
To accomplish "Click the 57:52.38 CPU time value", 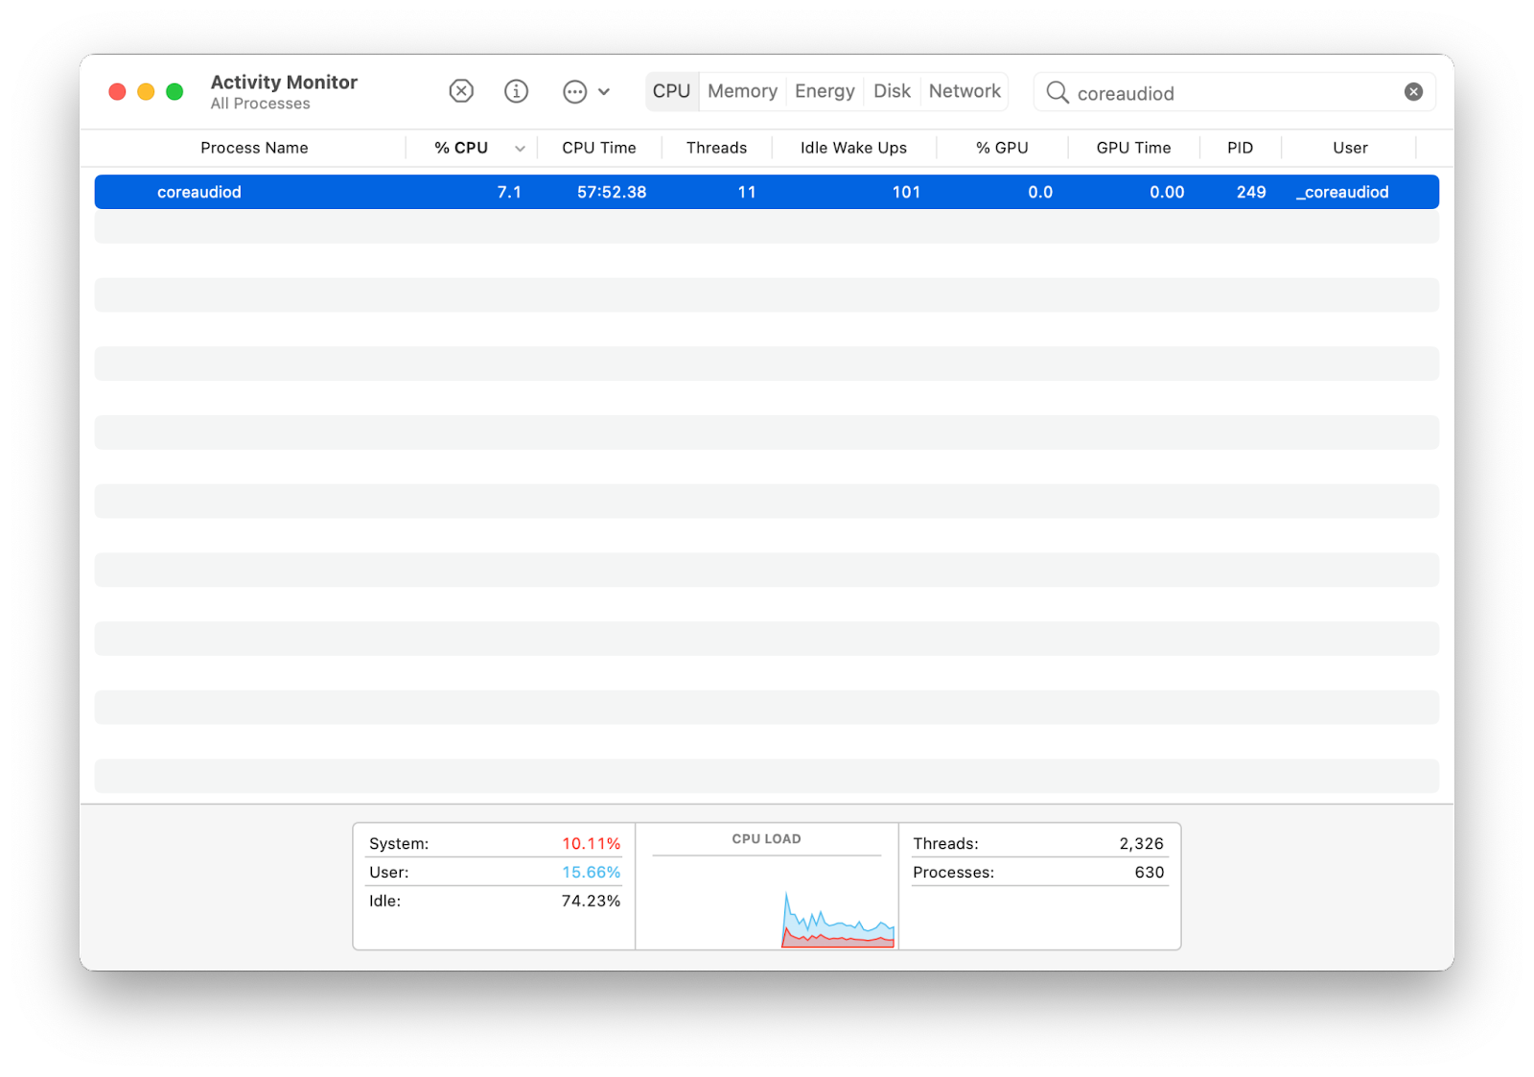I will click(x=612, y=192).
